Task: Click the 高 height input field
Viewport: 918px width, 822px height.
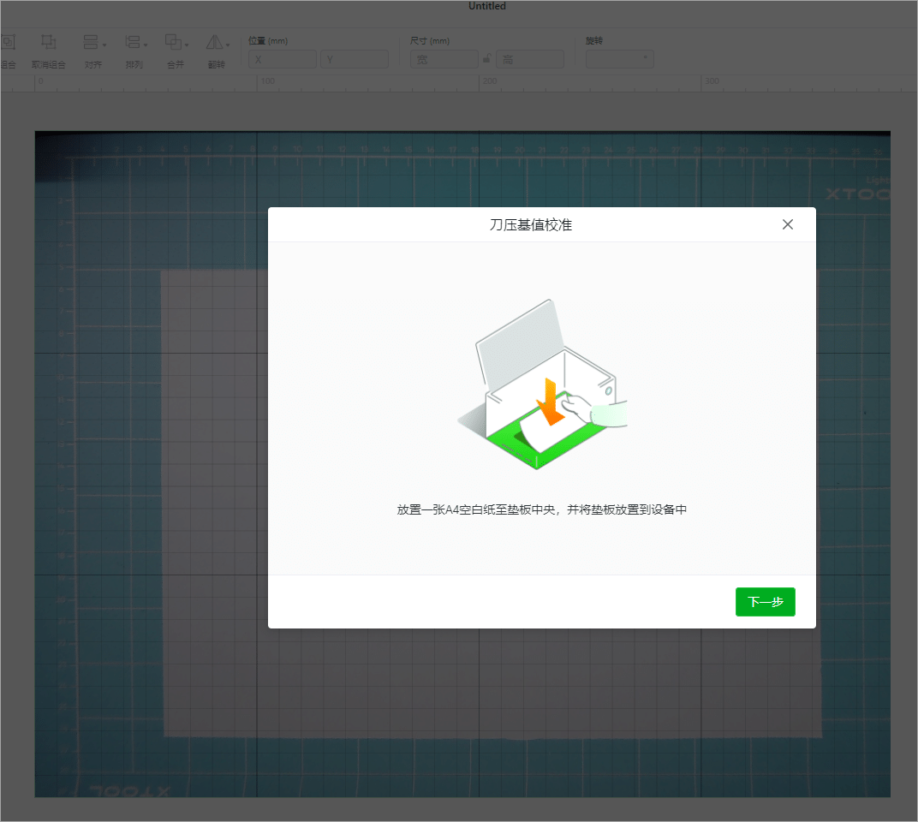Action: [530, 59]
